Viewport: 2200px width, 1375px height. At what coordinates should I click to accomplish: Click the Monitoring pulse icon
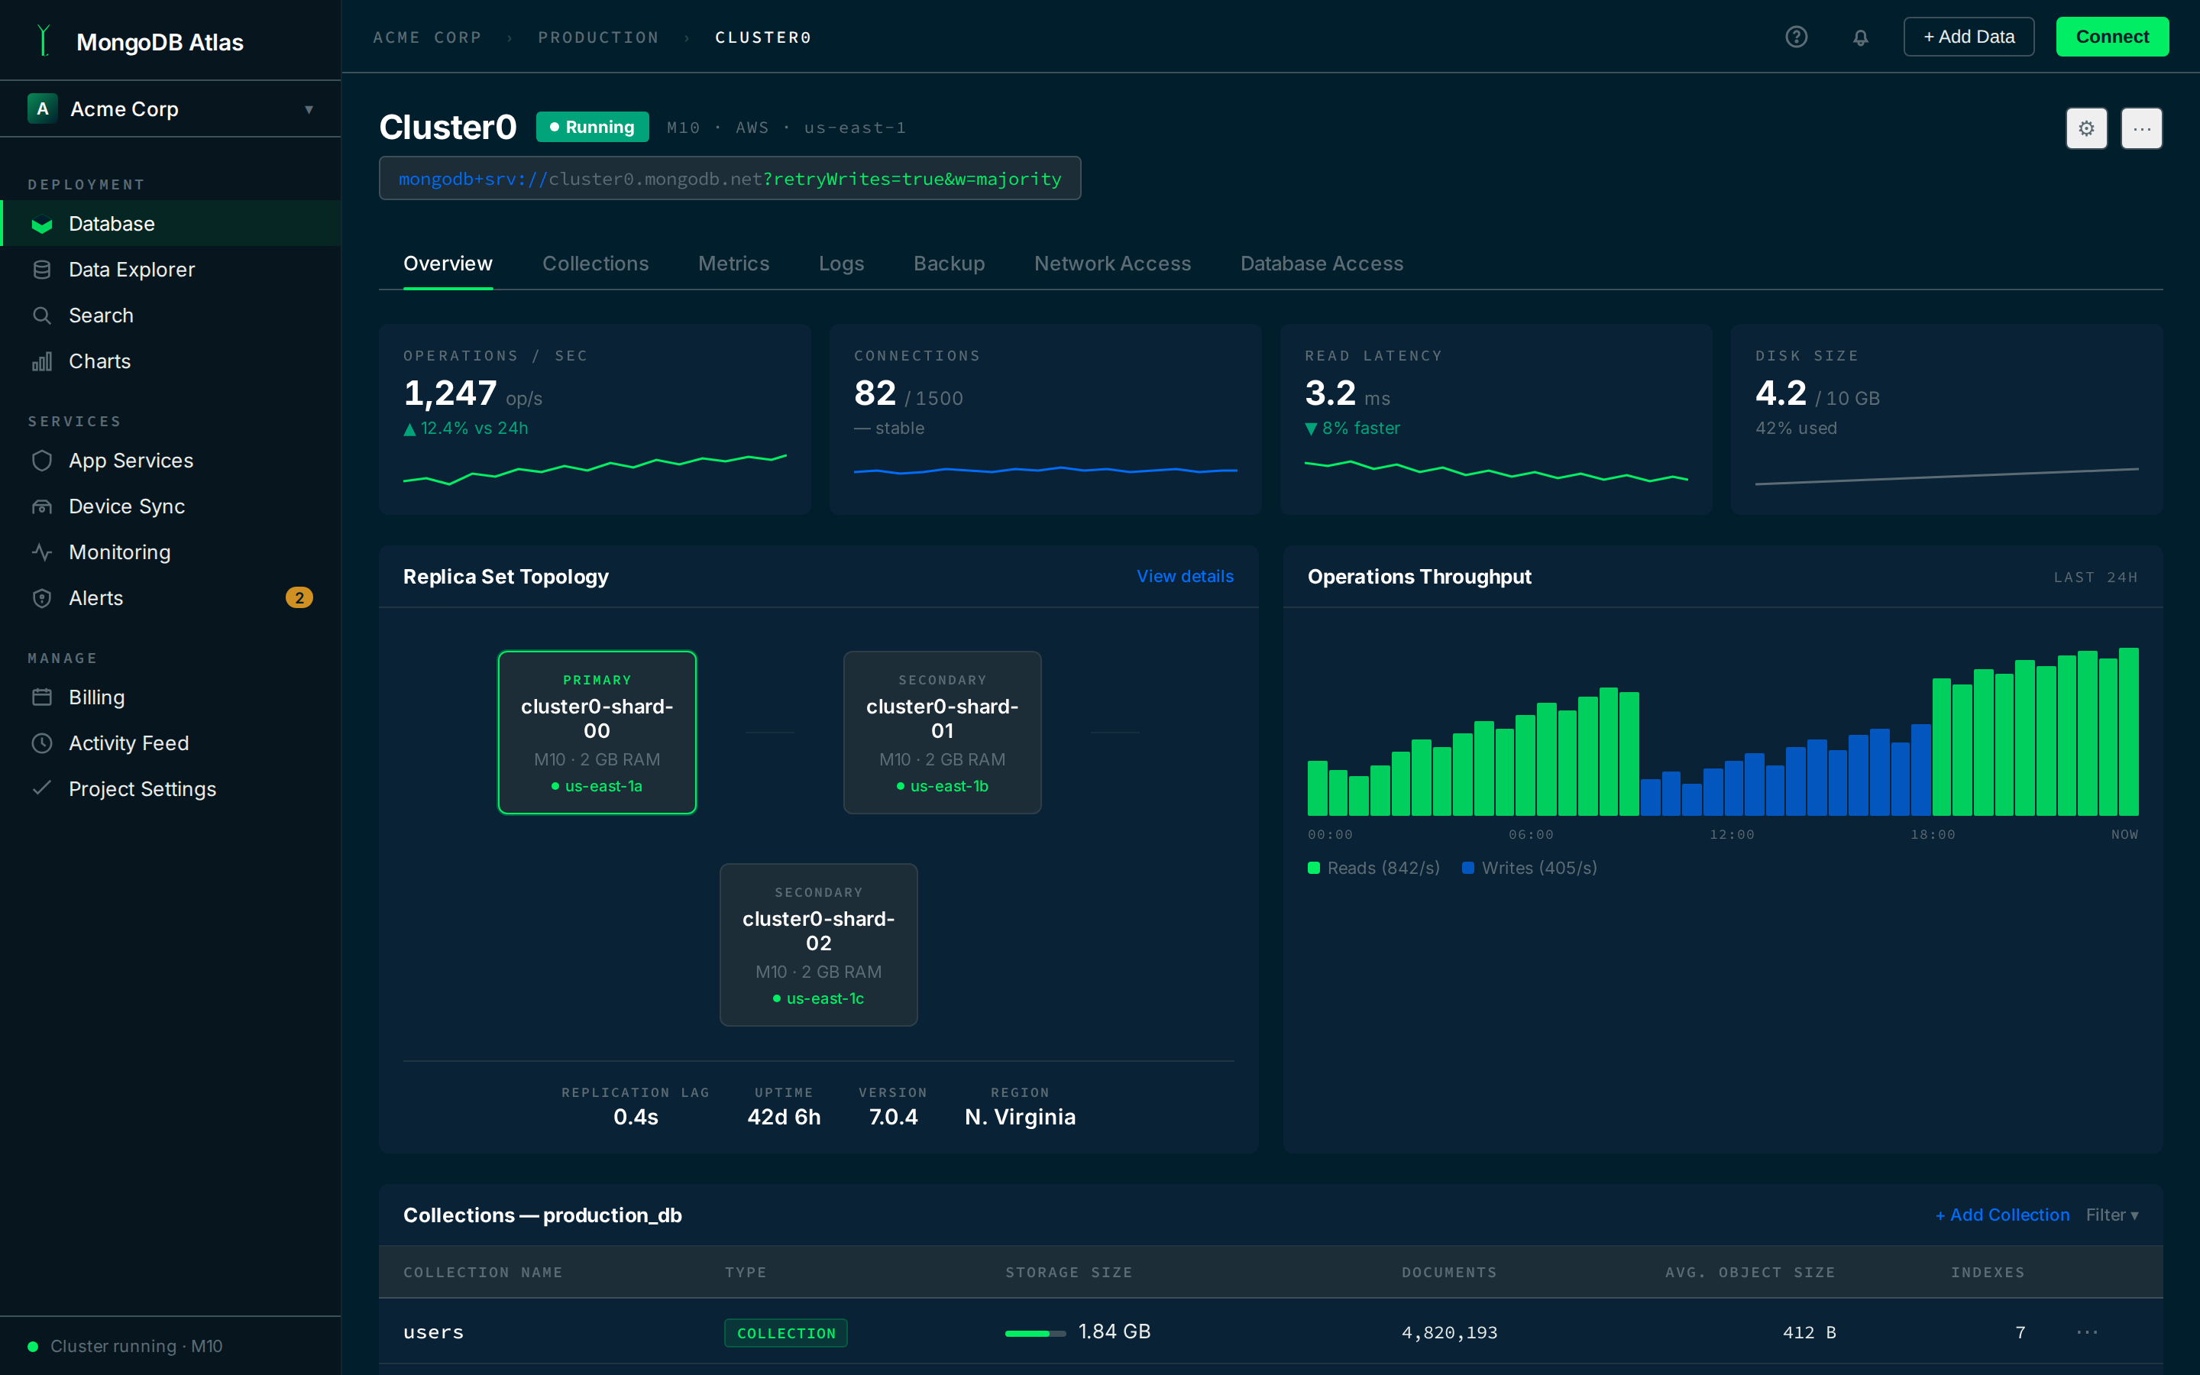(x=42, y=552)
